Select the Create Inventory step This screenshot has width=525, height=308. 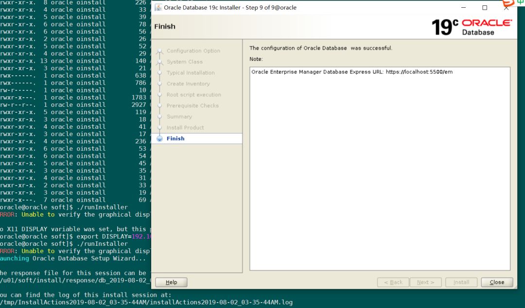click(x=188, y=84)
